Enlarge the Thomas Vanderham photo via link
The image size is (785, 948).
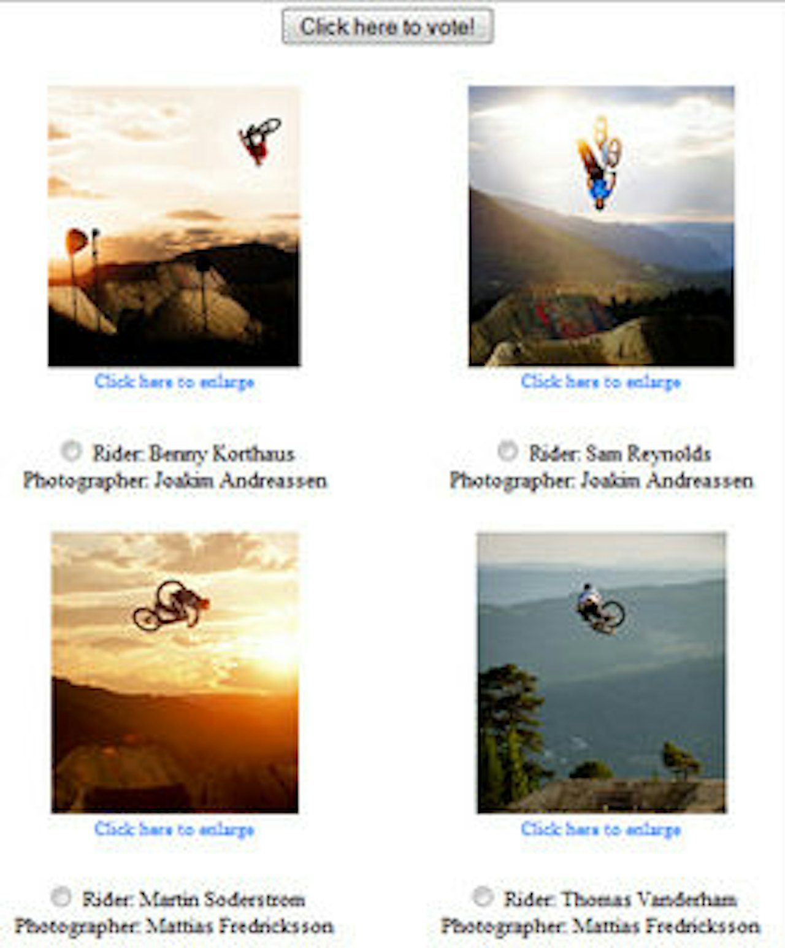601,829
